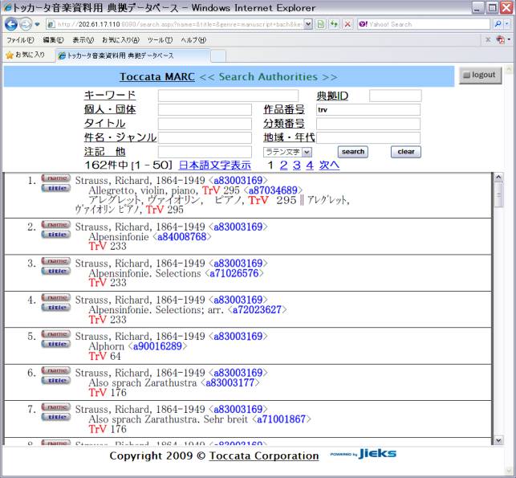516x478 pixels.
Task: Focus the 地域・年代 input field
Action: [368, 137]
